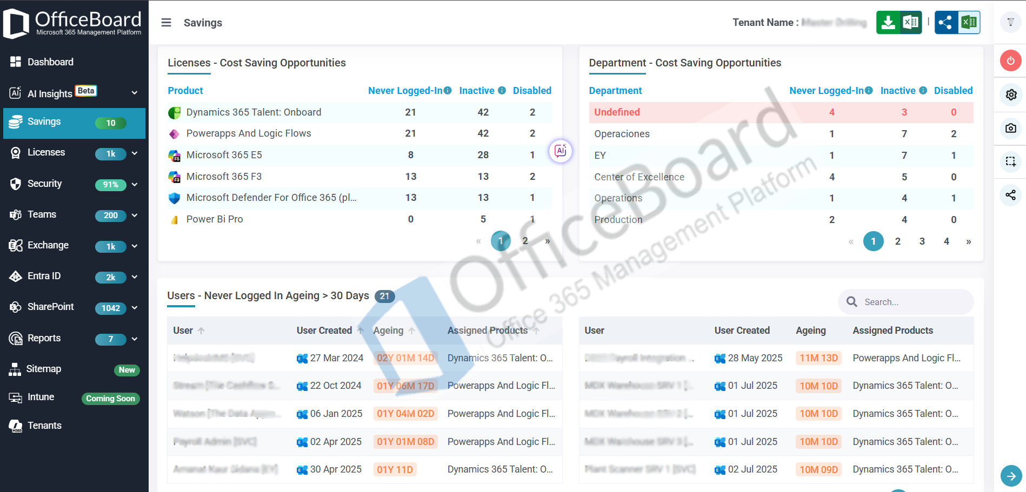Screen dimensions: 1026x492
Task: Click the Powerapps And Logic Flows product icon
Action: (x=174, y=134)
